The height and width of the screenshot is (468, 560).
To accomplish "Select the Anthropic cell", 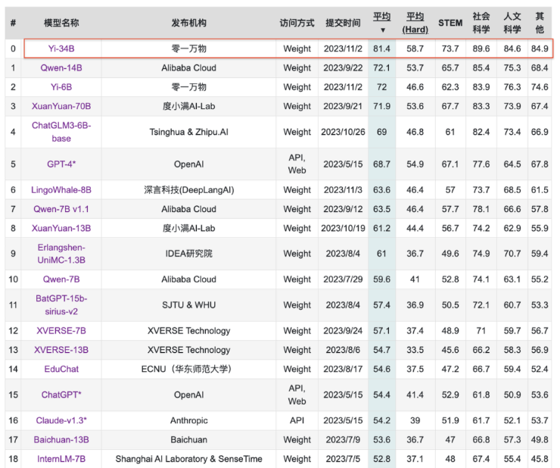I will 188,420.
